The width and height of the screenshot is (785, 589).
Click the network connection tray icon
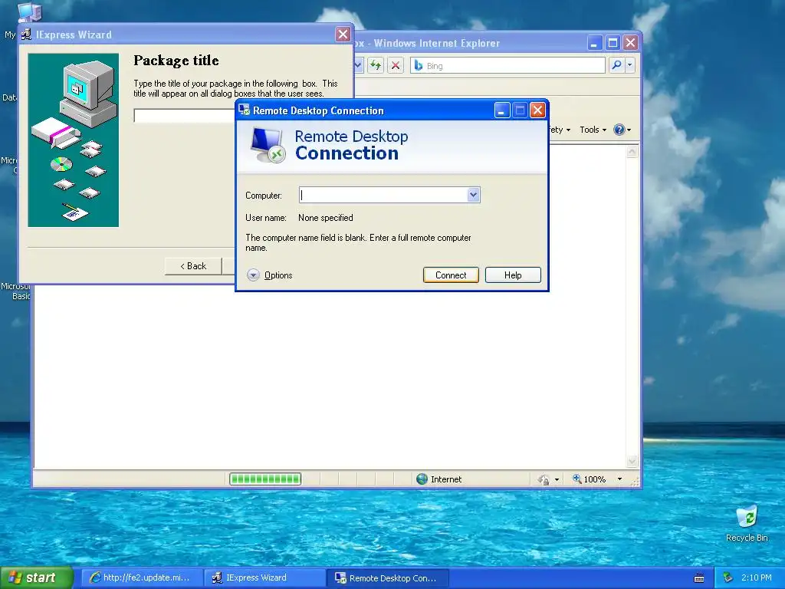pyautogui.click(x=728, y=578)
